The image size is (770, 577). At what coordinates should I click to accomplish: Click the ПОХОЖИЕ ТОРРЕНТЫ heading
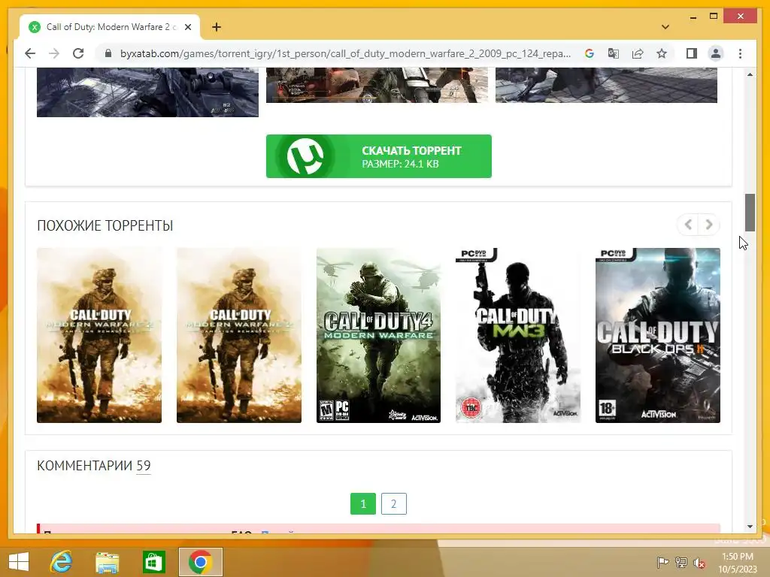coord(105,225)
